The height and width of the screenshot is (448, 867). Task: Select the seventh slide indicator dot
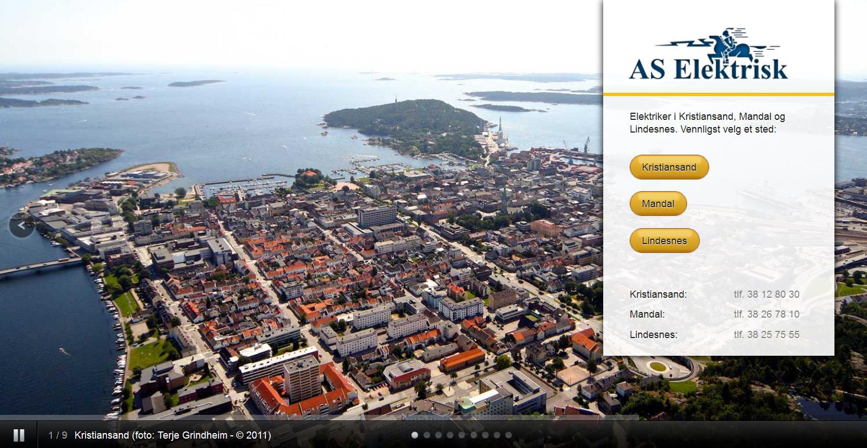(x=485, y=435)
